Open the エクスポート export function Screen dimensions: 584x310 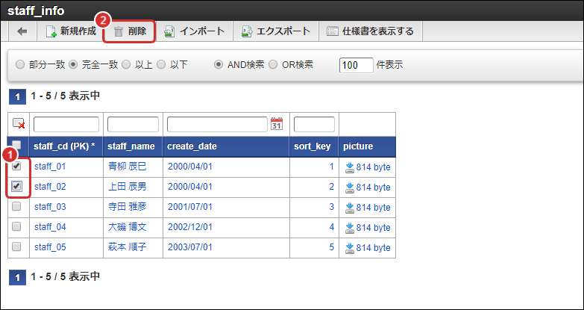[x=275, y=31]
